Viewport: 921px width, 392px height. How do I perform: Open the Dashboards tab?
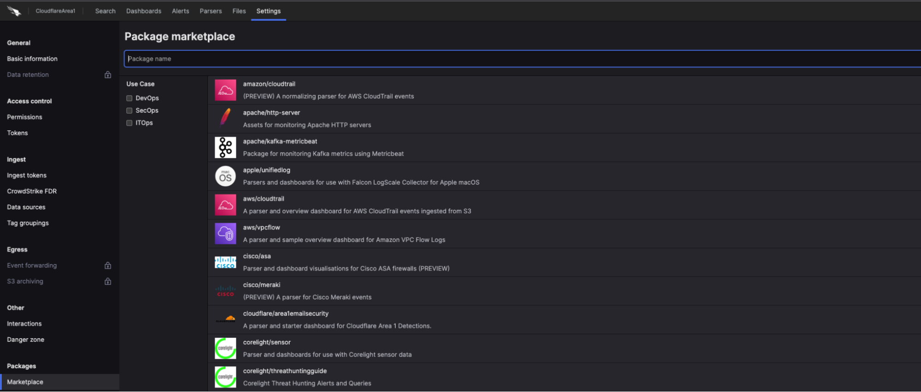(144, 11)
